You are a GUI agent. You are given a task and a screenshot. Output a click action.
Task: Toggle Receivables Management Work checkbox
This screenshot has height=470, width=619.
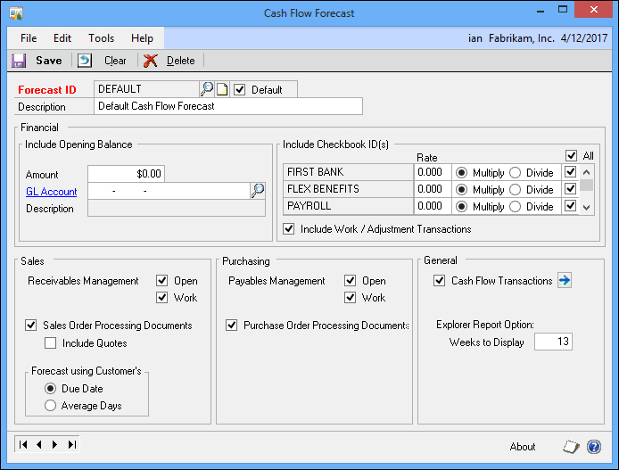coord(161,298)
